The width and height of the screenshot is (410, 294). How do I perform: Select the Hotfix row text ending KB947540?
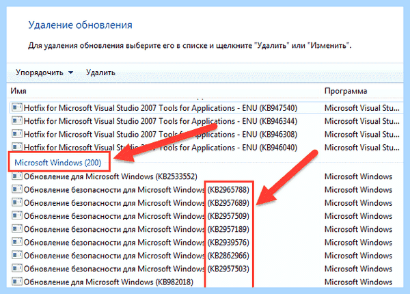(161, 108)
